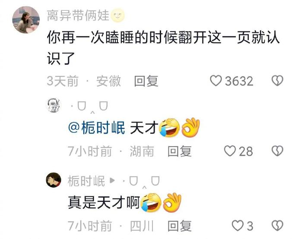298x239 pixels.
Task: Open 栀时岷's dark profile avatar
Action: [x=54, y=180]
